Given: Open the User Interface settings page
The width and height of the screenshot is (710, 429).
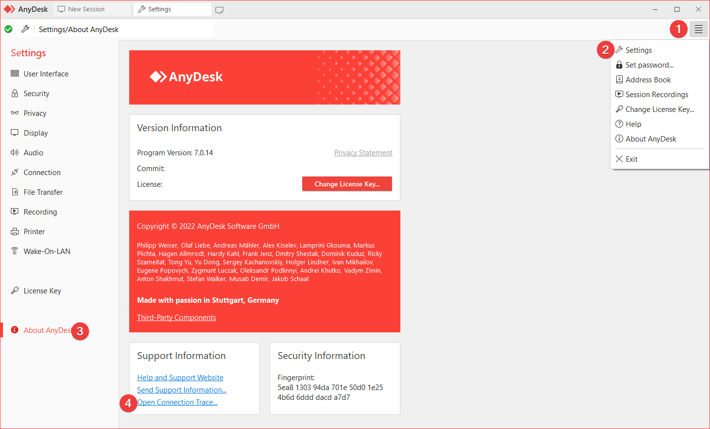Looking at the screenshot, I should [46, 73].
